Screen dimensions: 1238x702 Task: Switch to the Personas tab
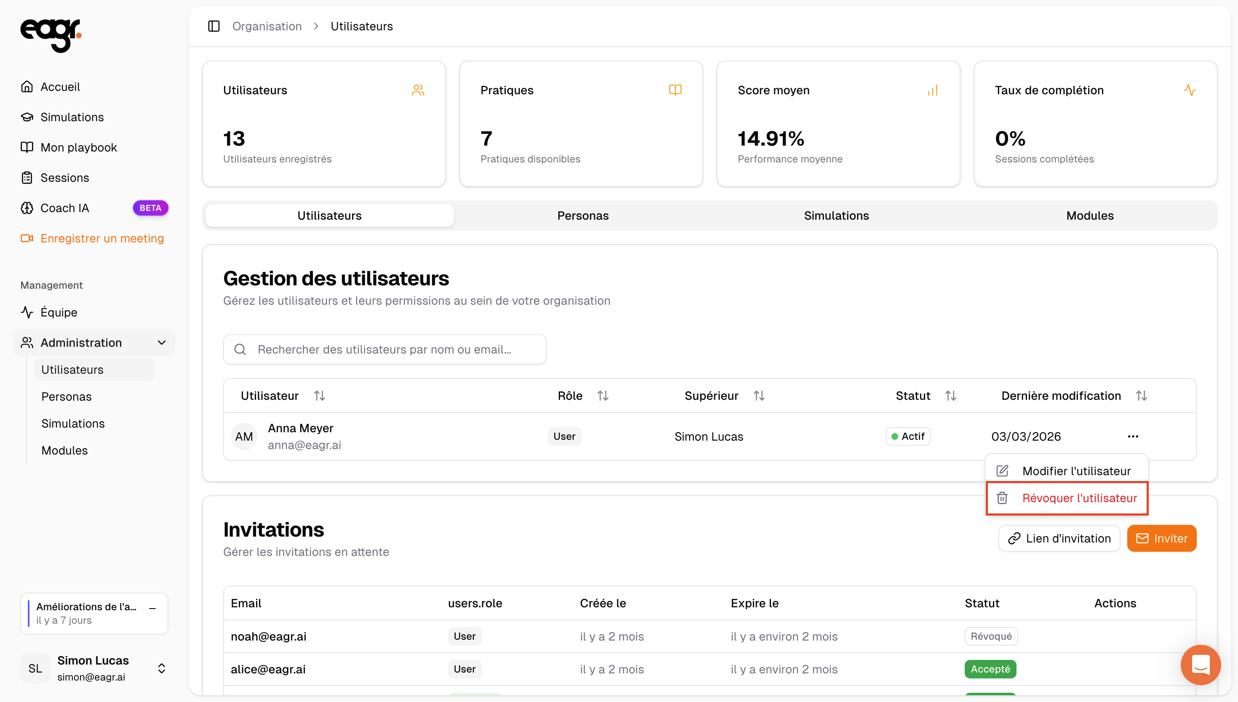tap(583, 215)
